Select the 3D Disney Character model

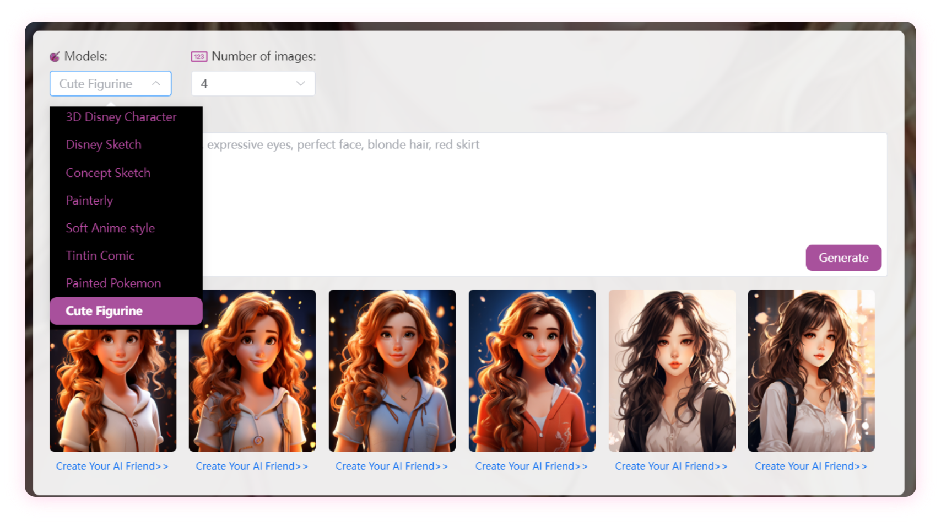coord(121,117)
